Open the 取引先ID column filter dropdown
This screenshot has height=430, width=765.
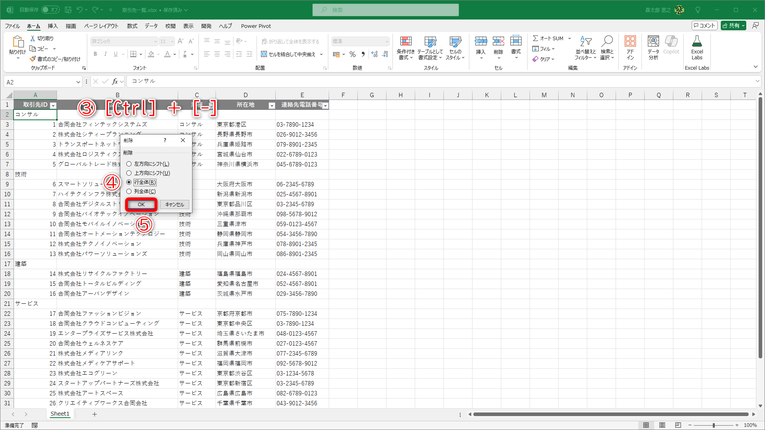(x=53, y=106)
